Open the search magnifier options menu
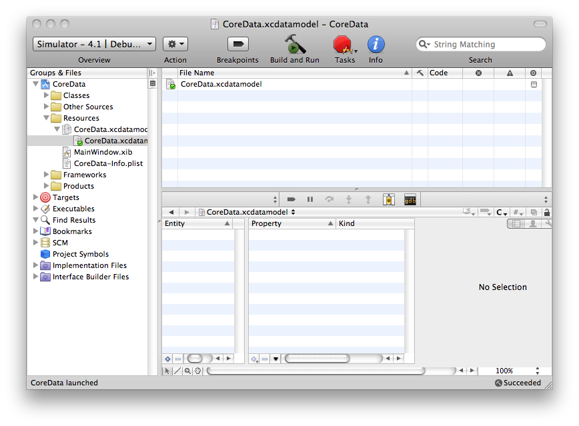This screenshot has width=579, height=426. (x=424, y=45)
